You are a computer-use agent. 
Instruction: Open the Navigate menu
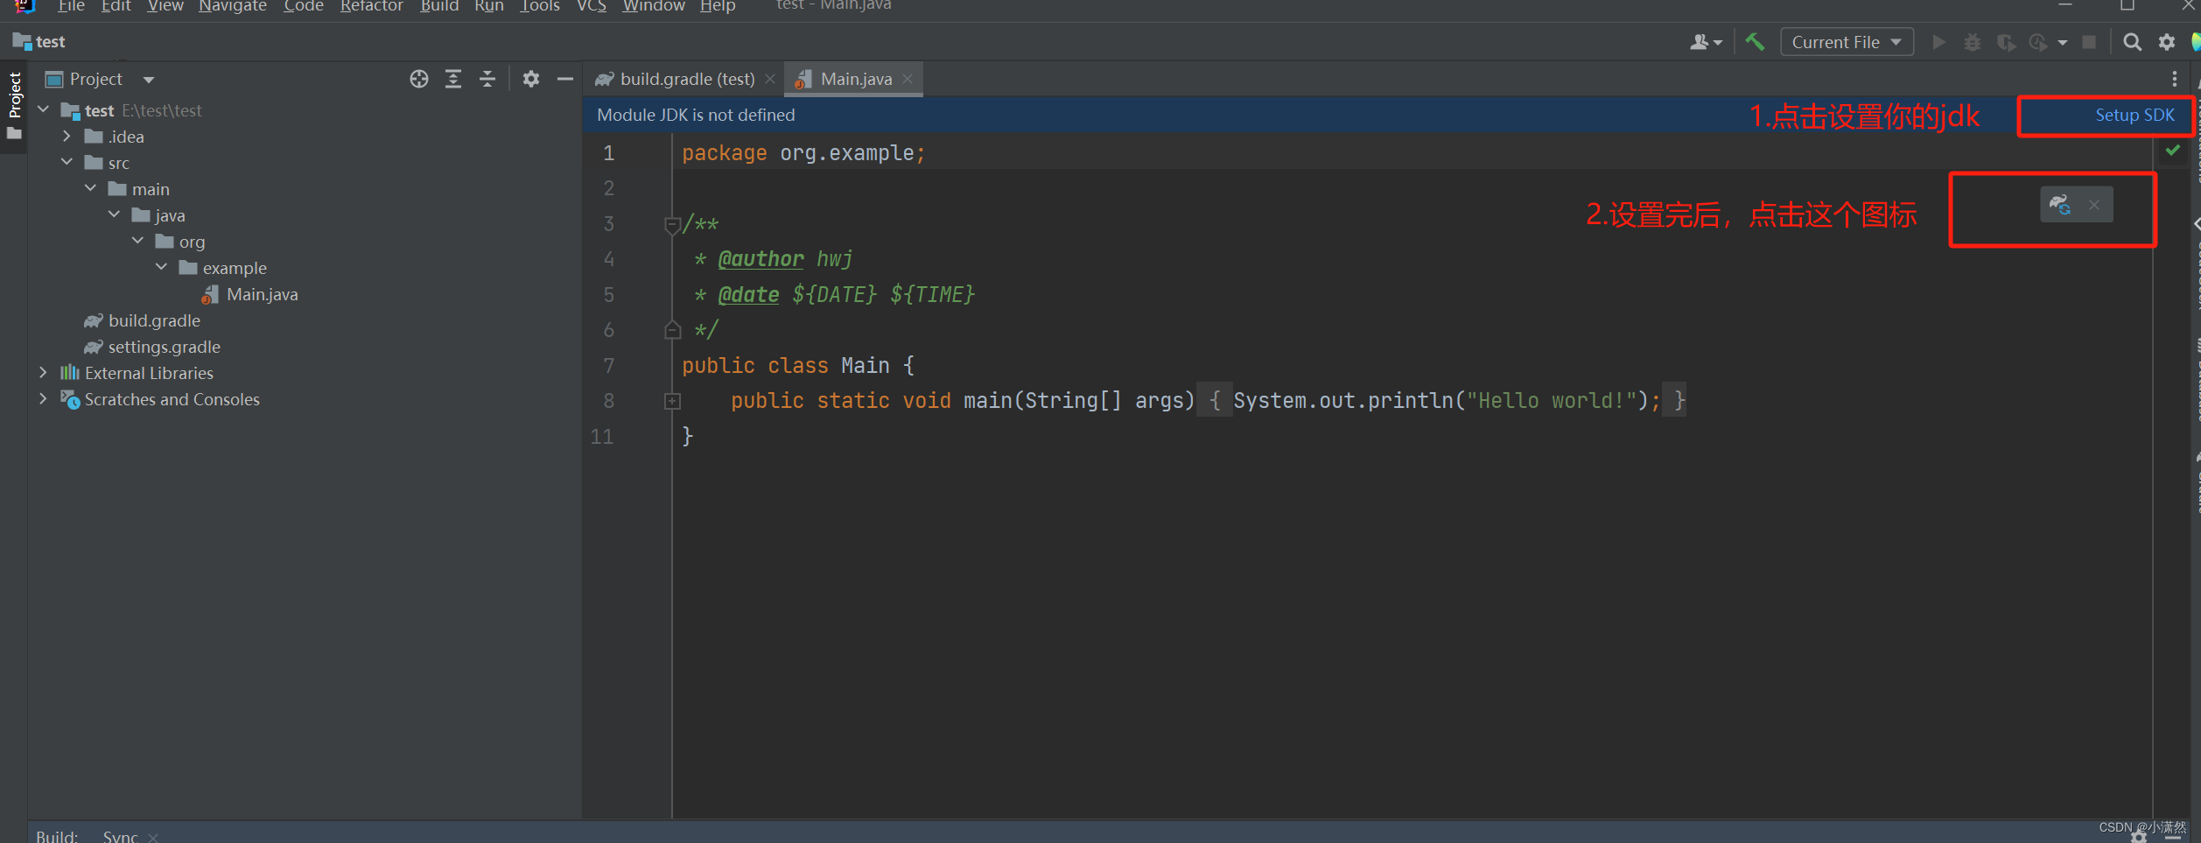point(232,6)
